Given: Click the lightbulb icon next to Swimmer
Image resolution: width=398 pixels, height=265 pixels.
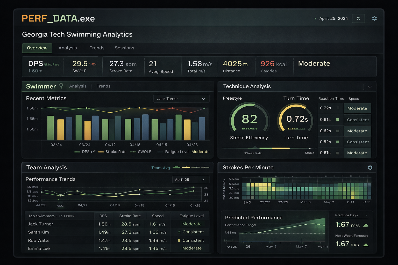Looking at the screenshot, I should 61,86.
